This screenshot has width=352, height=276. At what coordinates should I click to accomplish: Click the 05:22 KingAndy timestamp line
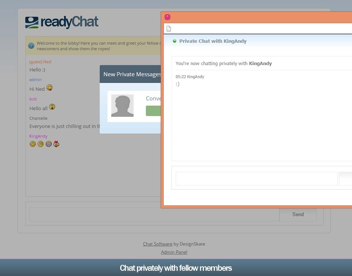click(x=190, y=77)
